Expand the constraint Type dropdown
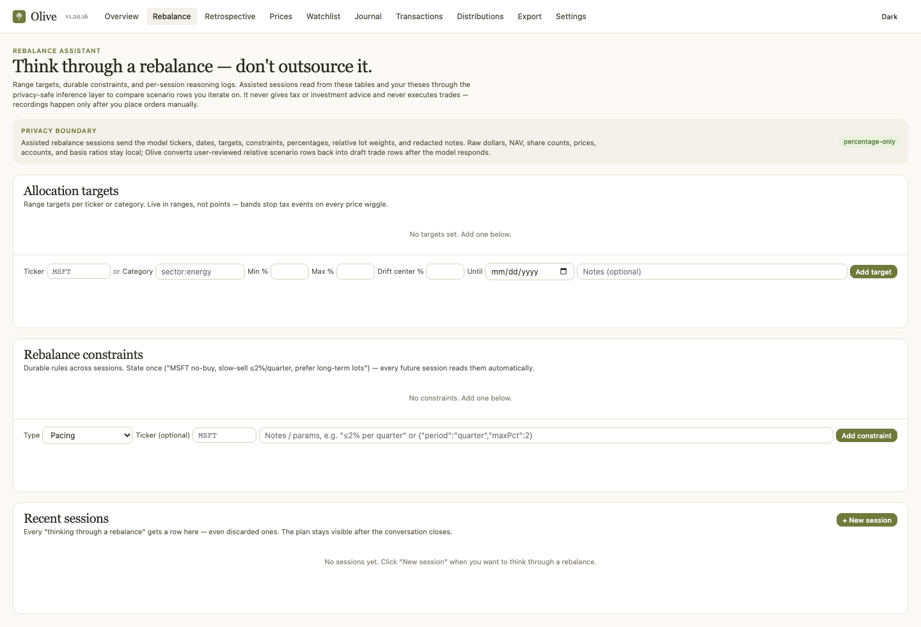 point(88,436)
